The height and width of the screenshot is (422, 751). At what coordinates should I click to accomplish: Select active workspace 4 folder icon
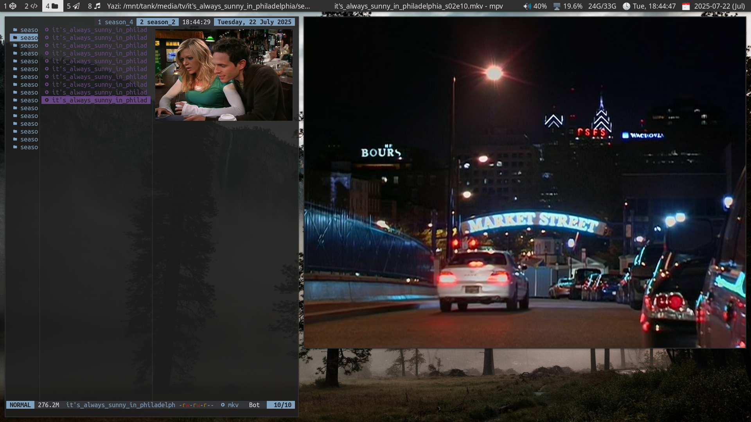(52, 6)
